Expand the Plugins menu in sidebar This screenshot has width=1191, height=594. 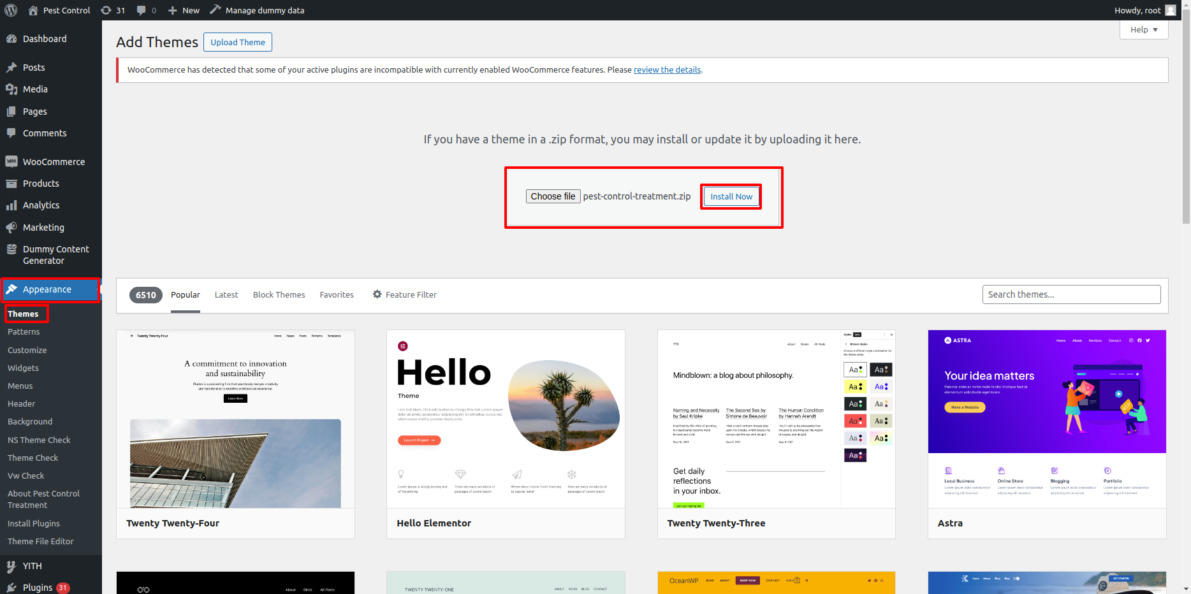(x=38, y=588)
